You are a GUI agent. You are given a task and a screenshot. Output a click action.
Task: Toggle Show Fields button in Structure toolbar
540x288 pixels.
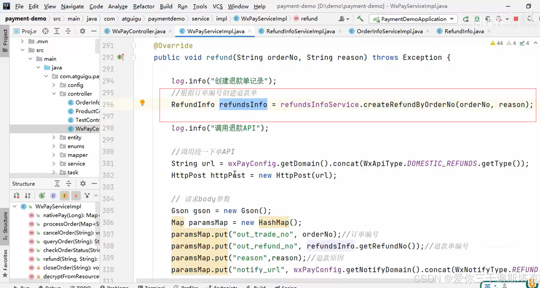tap(65, 195)
